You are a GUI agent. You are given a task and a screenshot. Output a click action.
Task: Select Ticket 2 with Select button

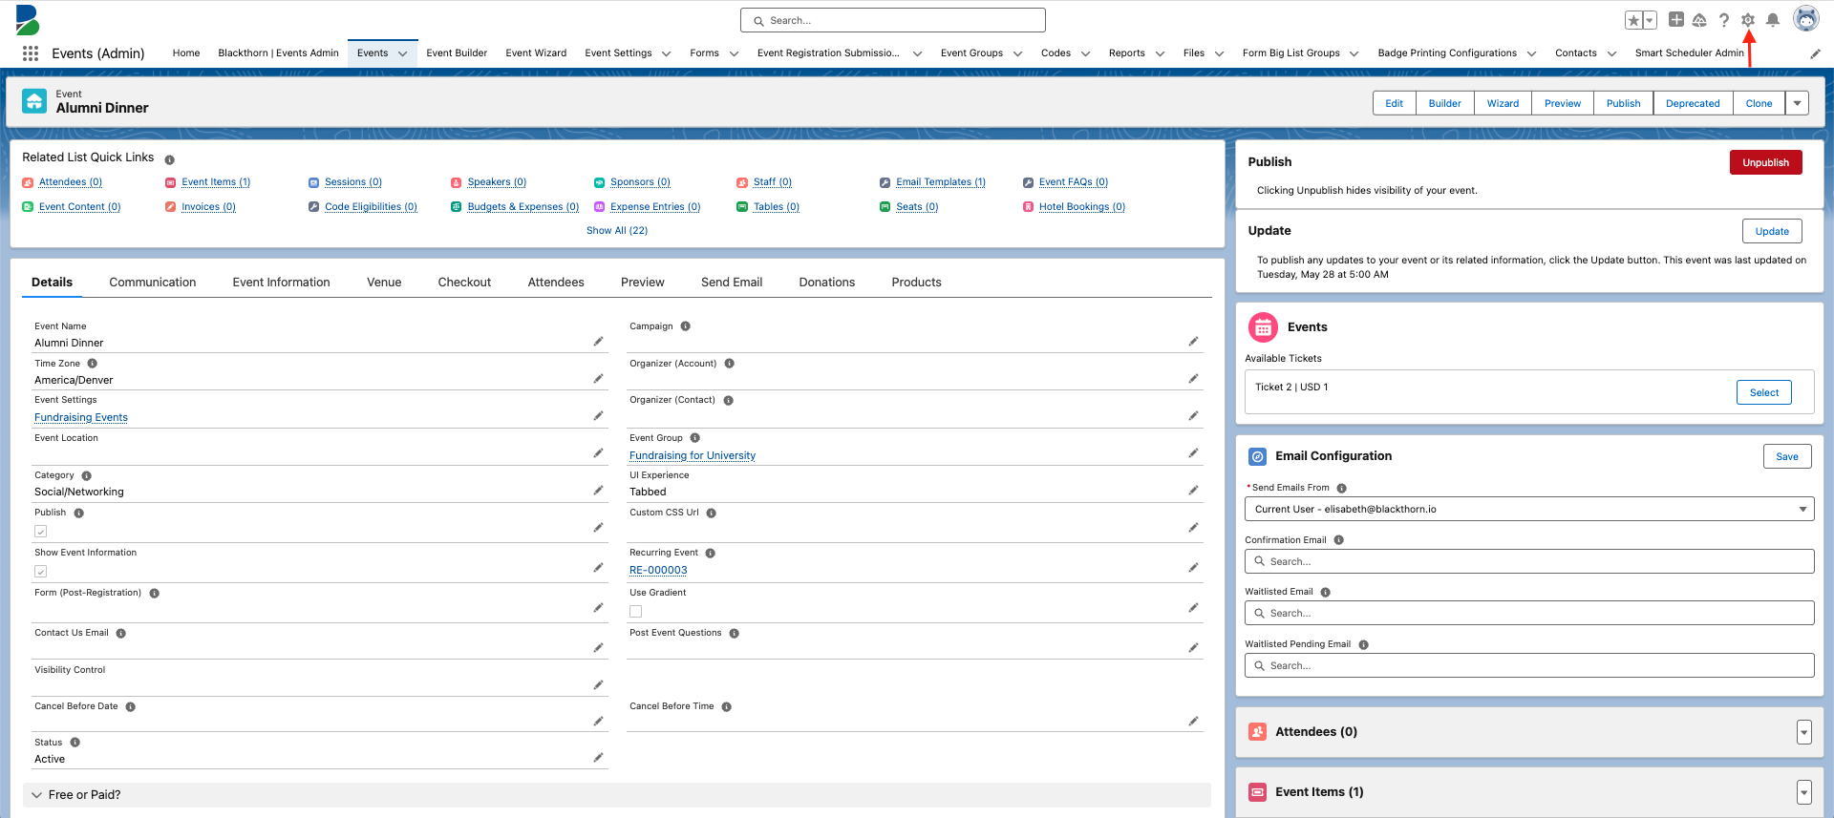pyautogui.click(x=1764, y=392)
